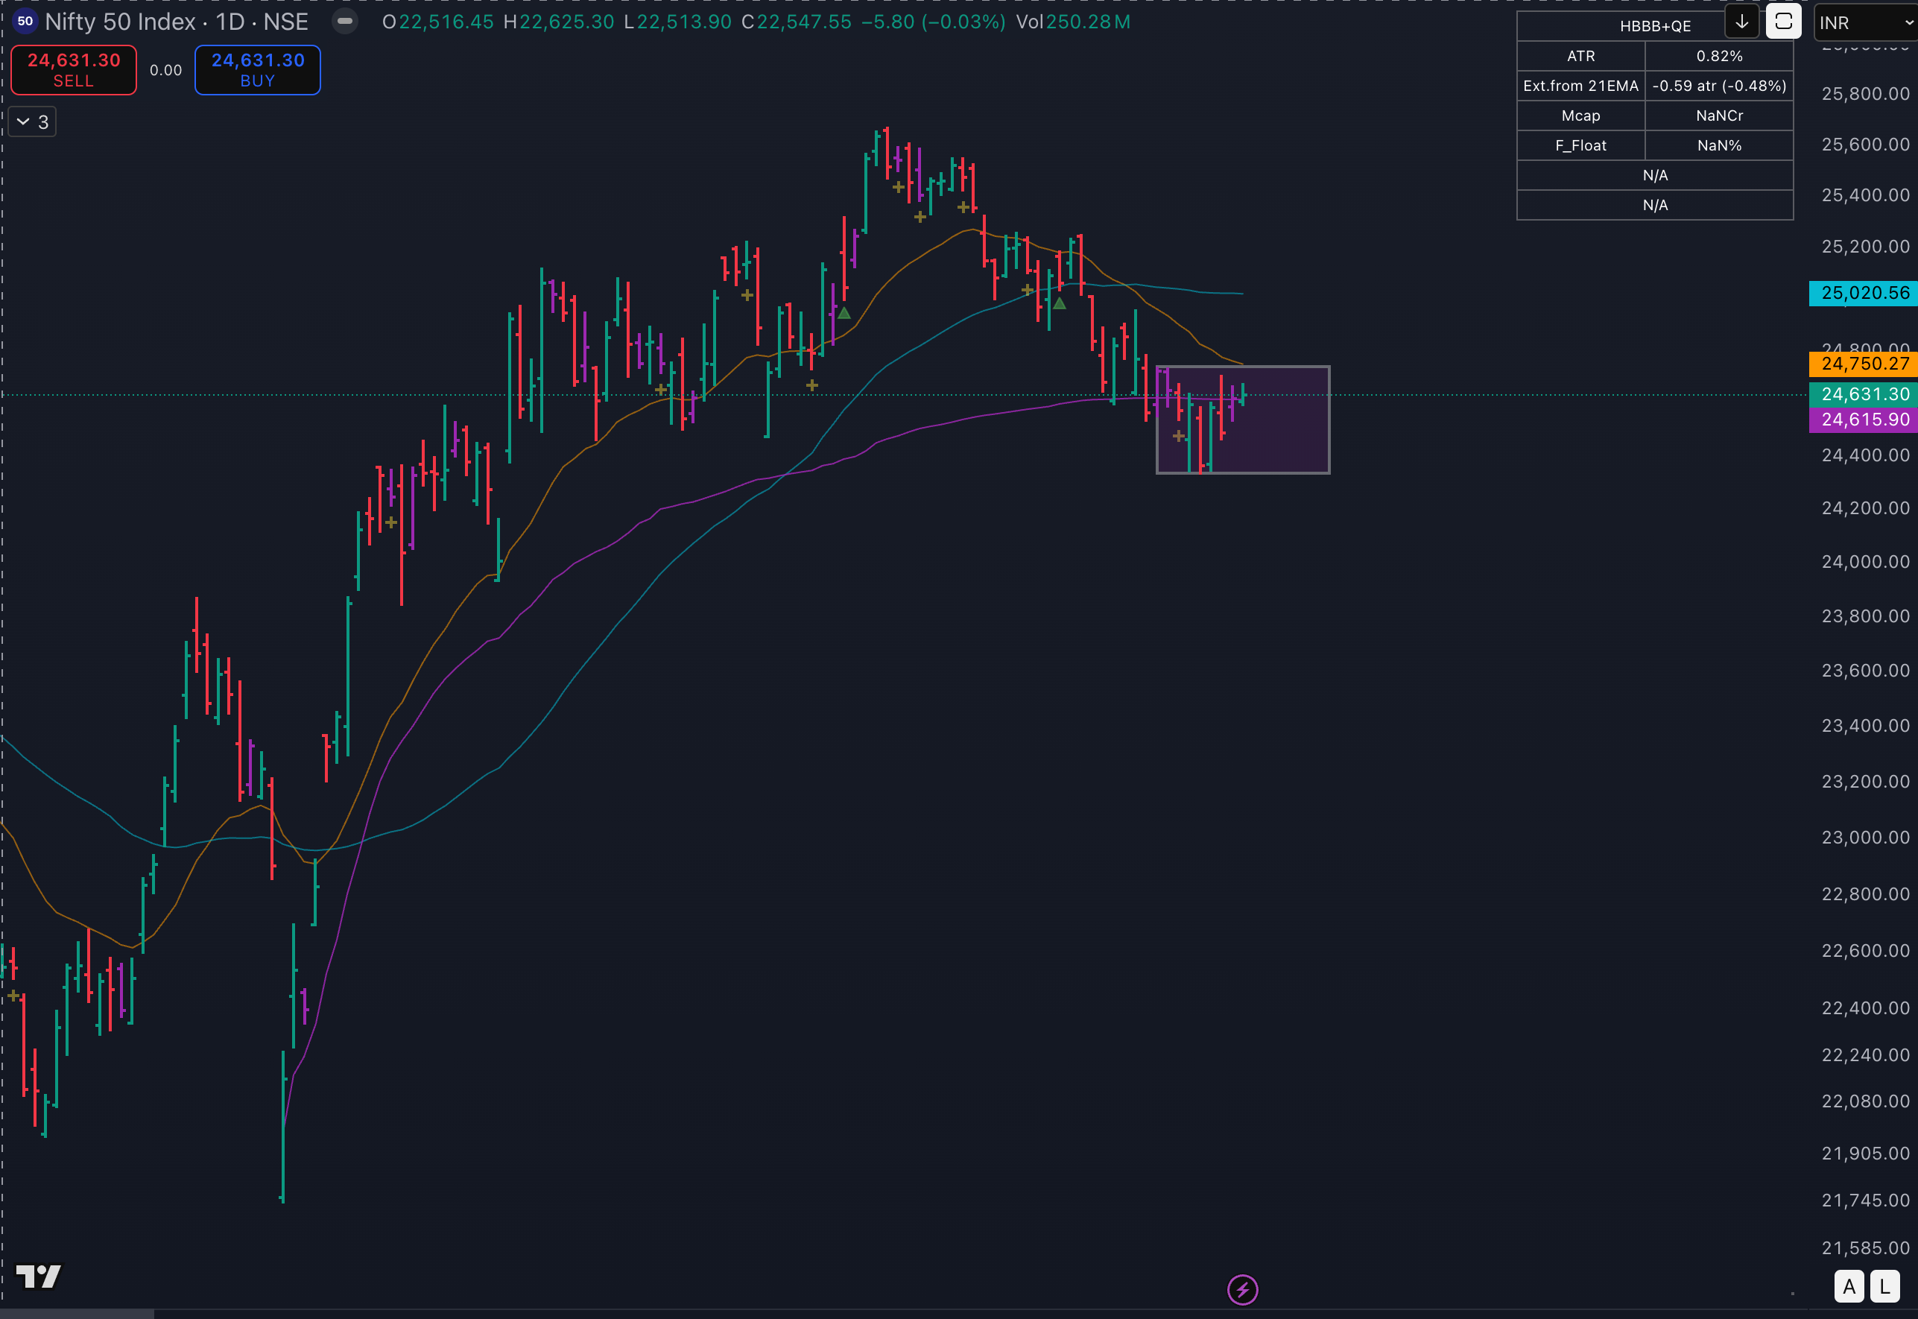Image resolution: width=1918 pixels, height=1319 pixels.
Task: Click the orange 24,750.27 price label
Action: [x=1864, y=364]
